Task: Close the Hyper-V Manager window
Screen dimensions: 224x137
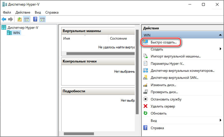Action: [217, 4]
